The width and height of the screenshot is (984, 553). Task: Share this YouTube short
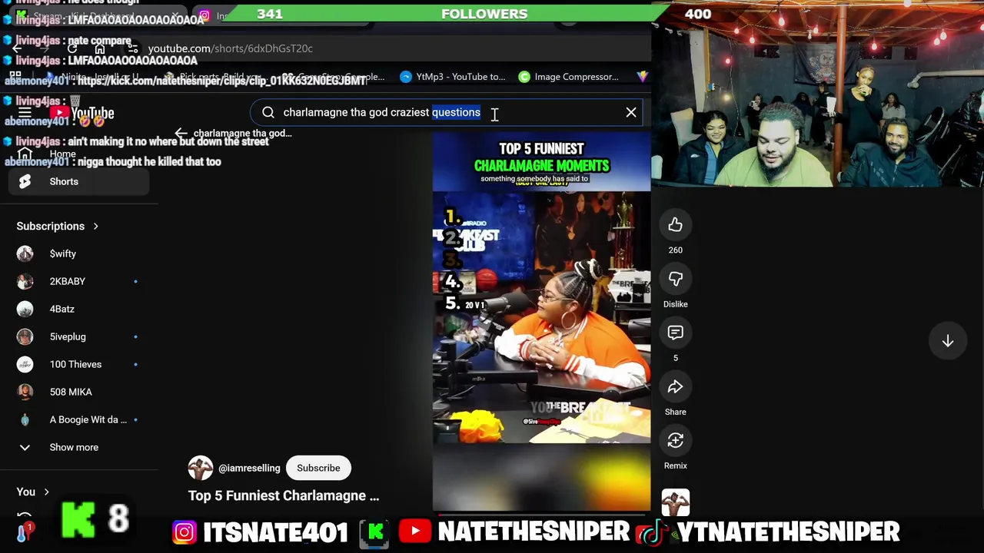[675, 387]
